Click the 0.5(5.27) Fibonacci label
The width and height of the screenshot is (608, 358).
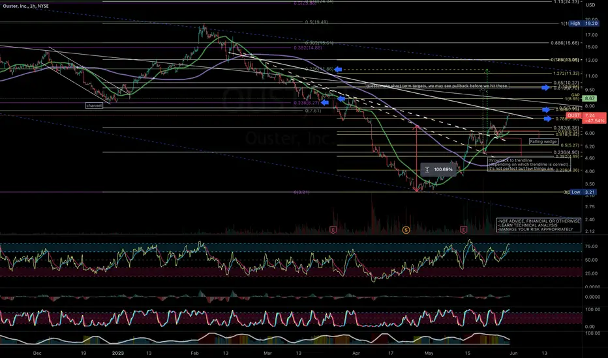(570, 146)
